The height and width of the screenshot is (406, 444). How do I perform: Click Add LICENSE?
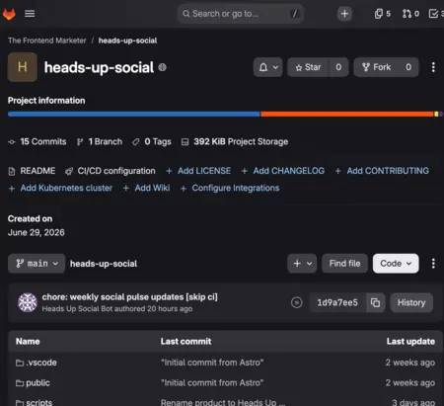pyautogui.click(x=198, y=171)
